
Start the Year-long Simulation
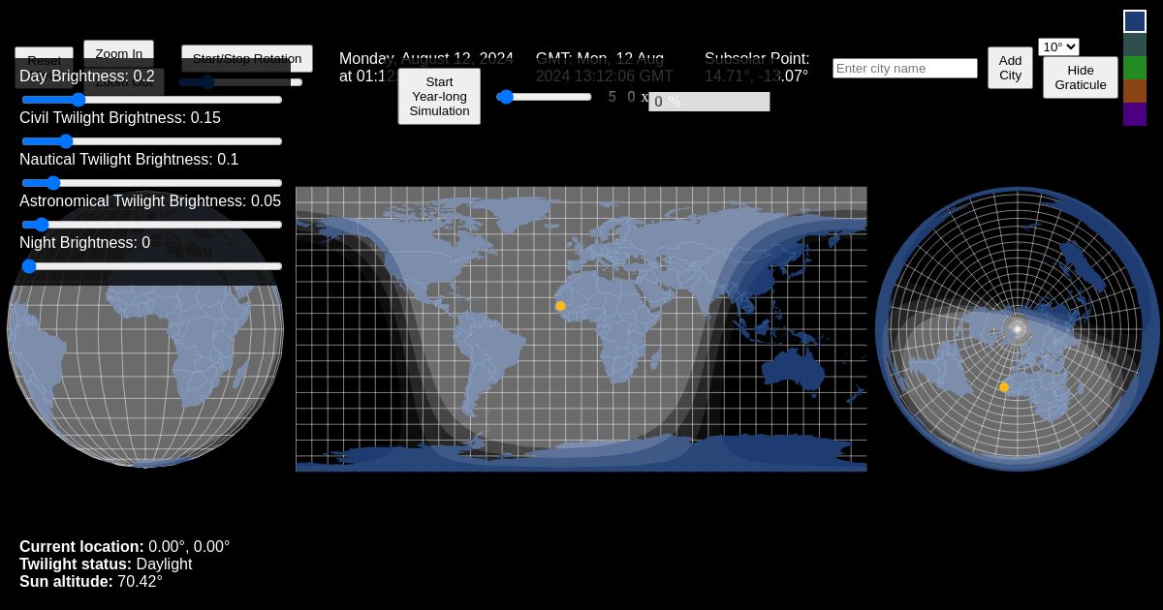click(x=439, y=96)
